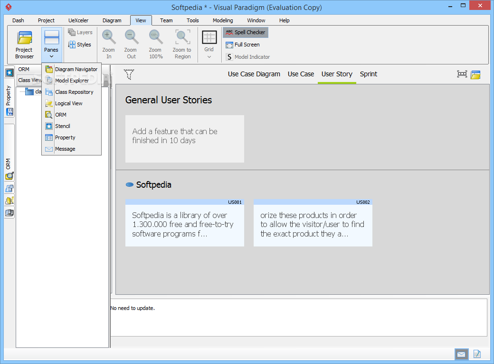Click the 'Add a feature' story card
The height and width of the screenshot is (364, 494).
click(x=185, y=138)
